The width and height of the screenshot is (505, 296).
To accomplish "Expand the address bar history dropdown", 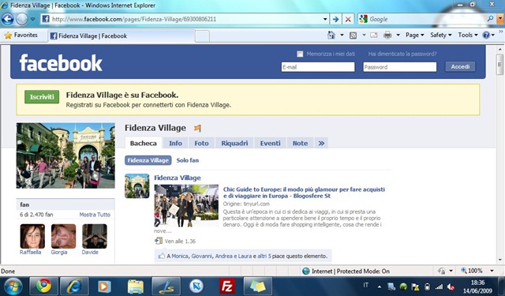I will tap(325, 19).
